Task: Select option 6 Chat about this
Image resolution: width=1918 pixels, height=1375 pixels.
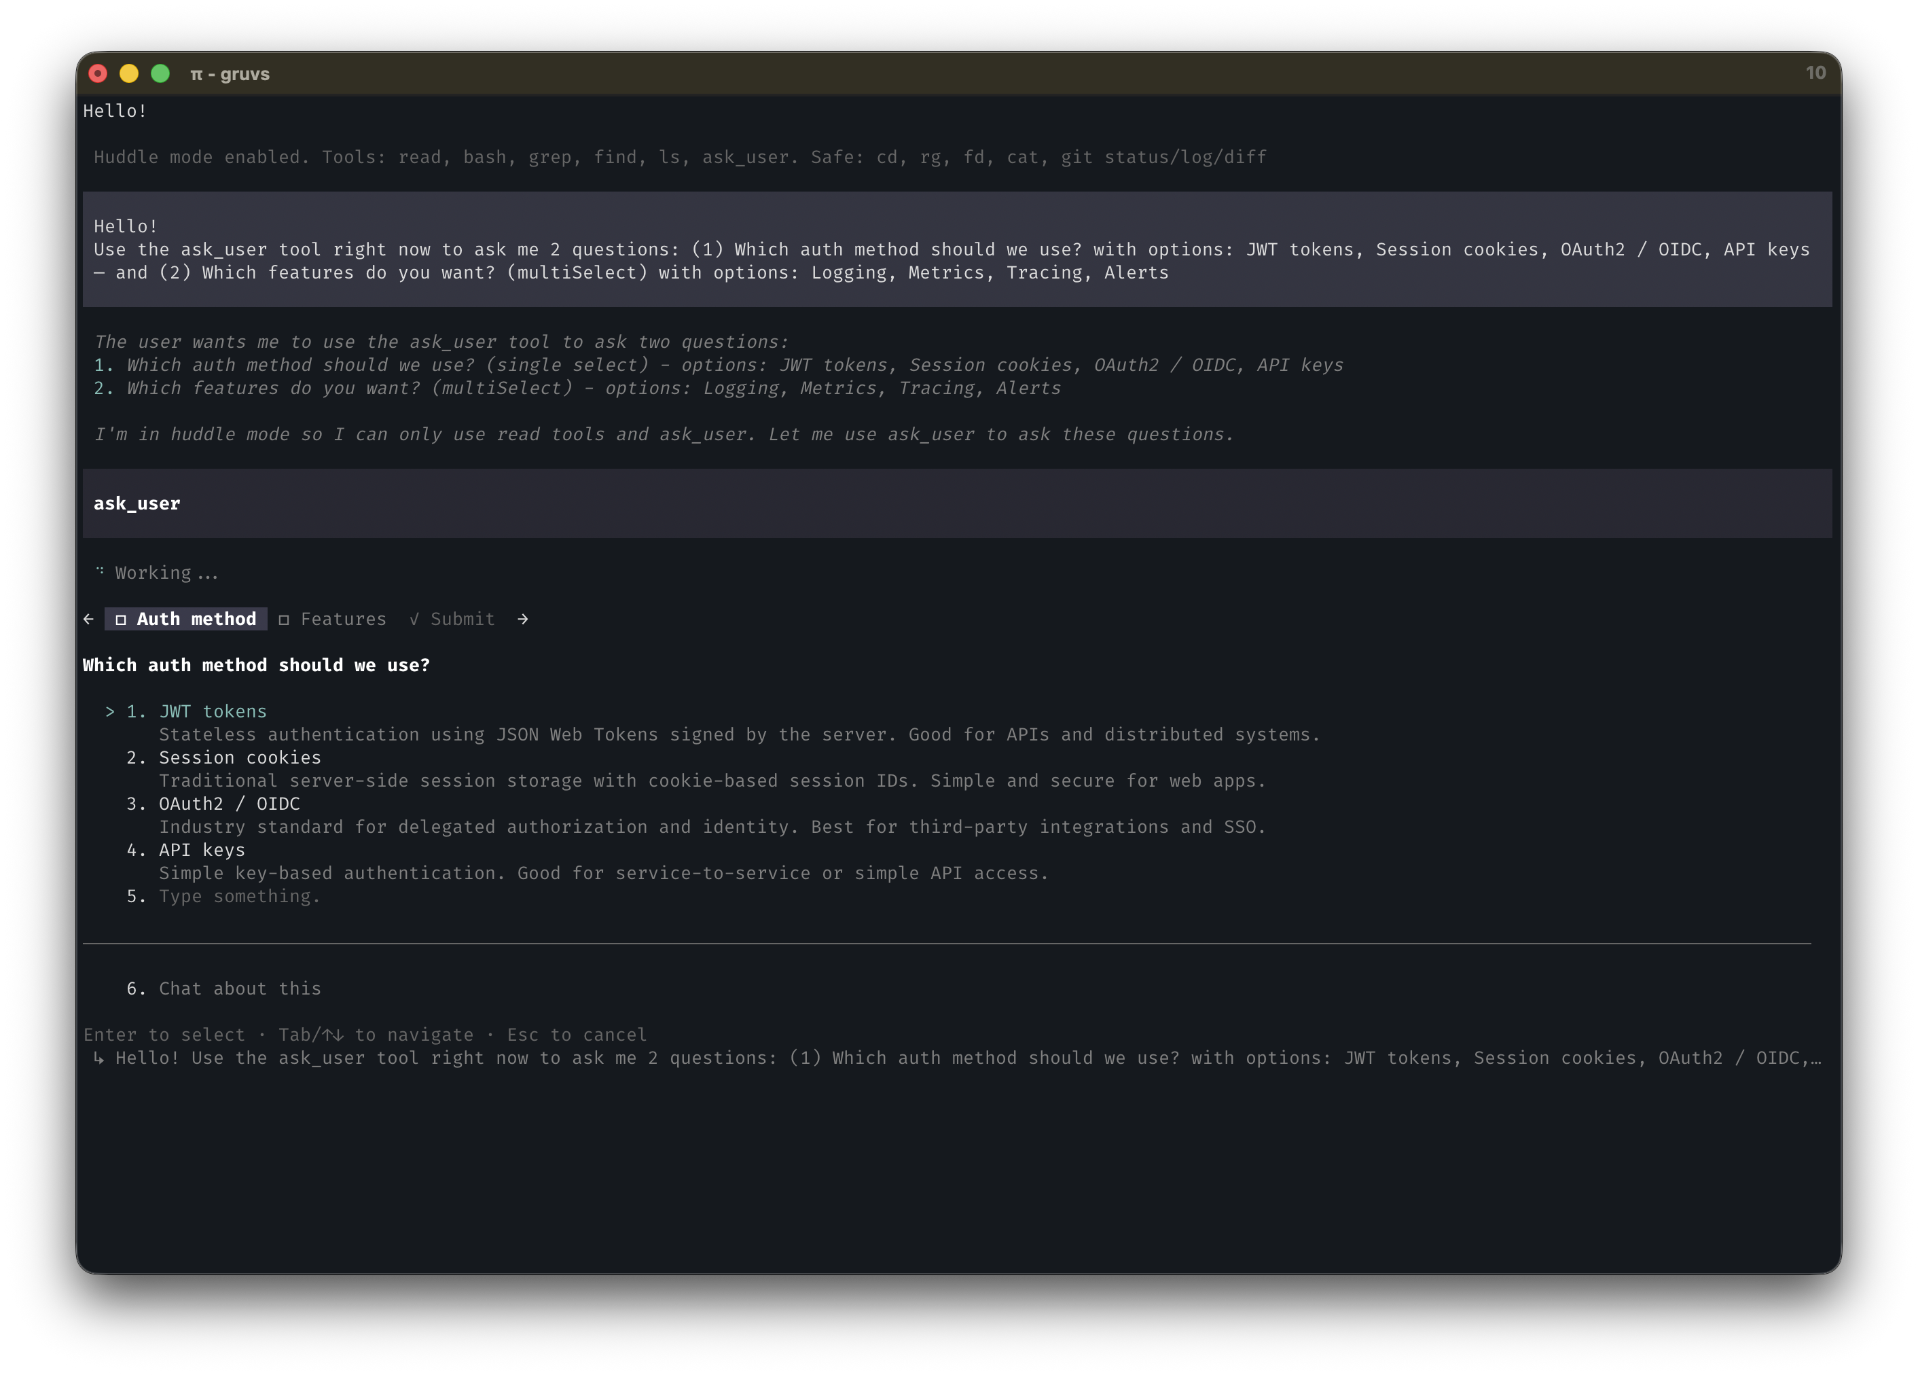Action: pyautogui.click(x=224, y=988)
